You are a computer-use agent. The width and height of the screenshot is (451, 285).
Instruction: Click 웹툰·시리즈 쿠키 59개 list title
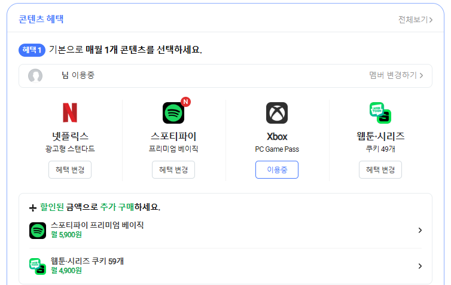click(87, 261)
